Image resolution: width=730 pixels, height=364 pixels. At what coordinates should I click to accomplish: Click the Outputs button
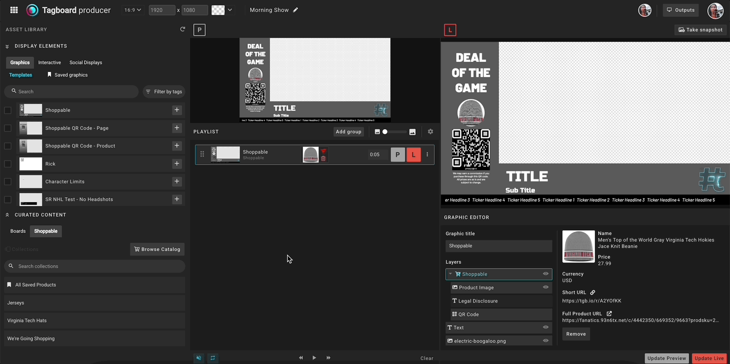tap(680, 10)
